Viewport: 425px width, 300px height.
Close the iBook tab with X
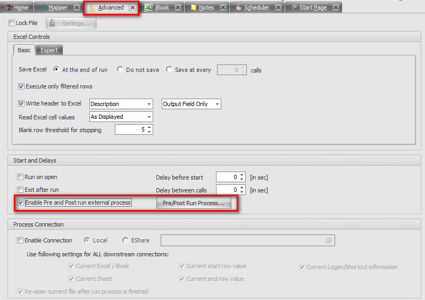point(178,7)
